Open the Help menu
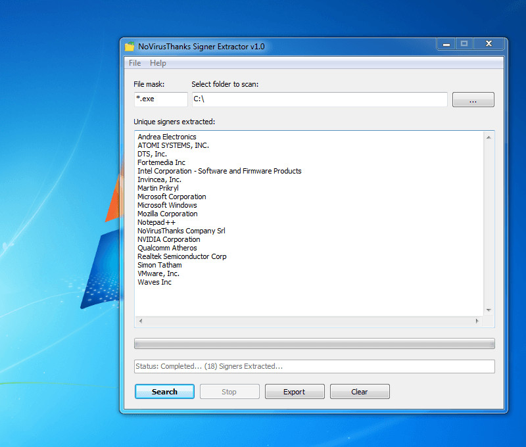Image resolution: width=526 pixels, height=447 pixels. pyautogui.click(x=158, y=63)
